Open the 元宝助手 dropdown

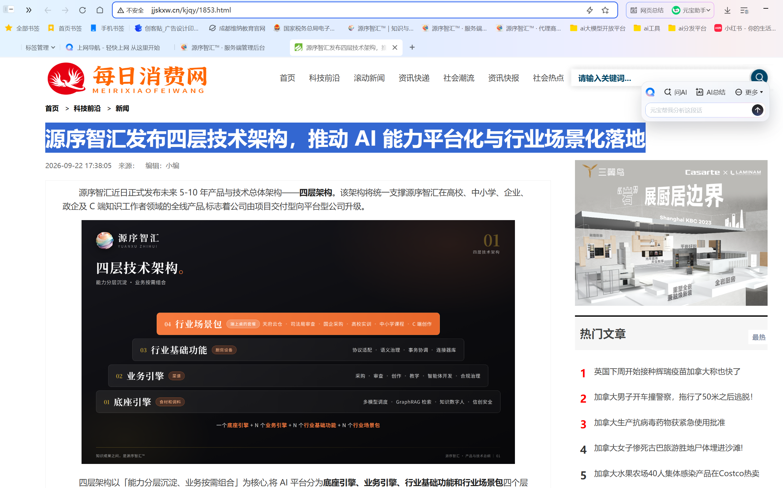(x=692, y=10)
